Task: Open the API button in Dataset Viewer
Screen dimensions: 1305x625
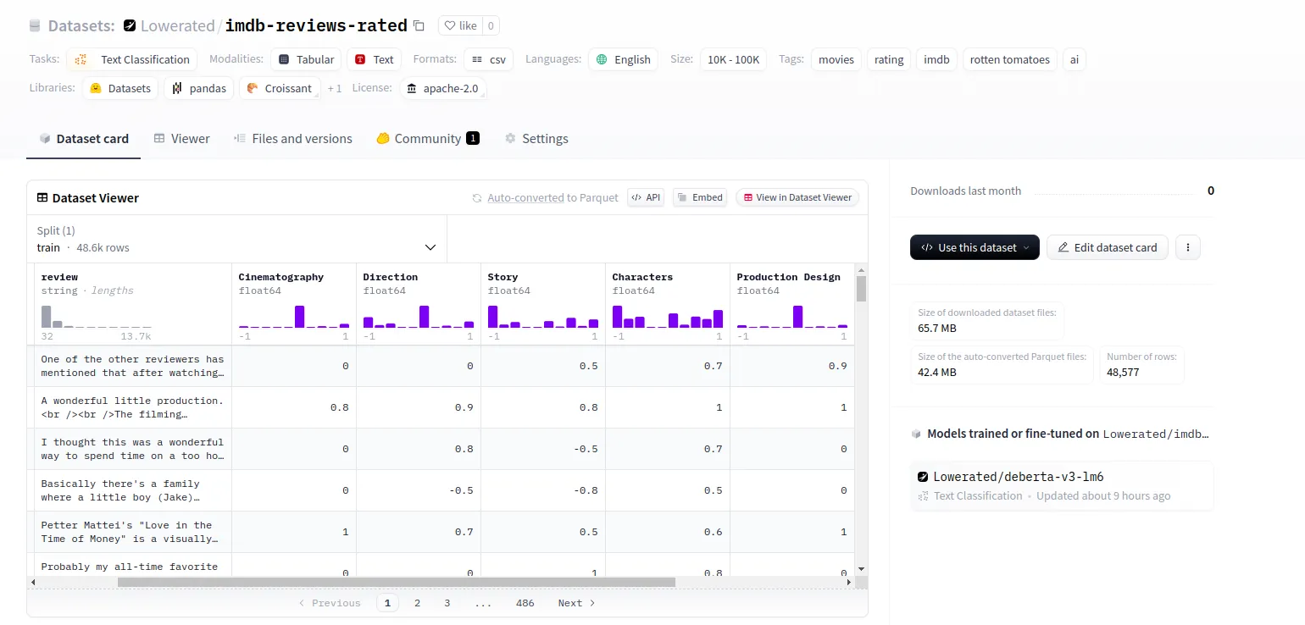Action: (x=645, y=197)
